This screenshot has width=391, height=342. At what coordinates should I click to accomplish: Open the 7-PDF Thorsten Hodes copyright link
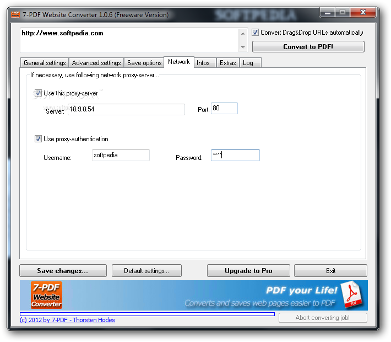67,320
